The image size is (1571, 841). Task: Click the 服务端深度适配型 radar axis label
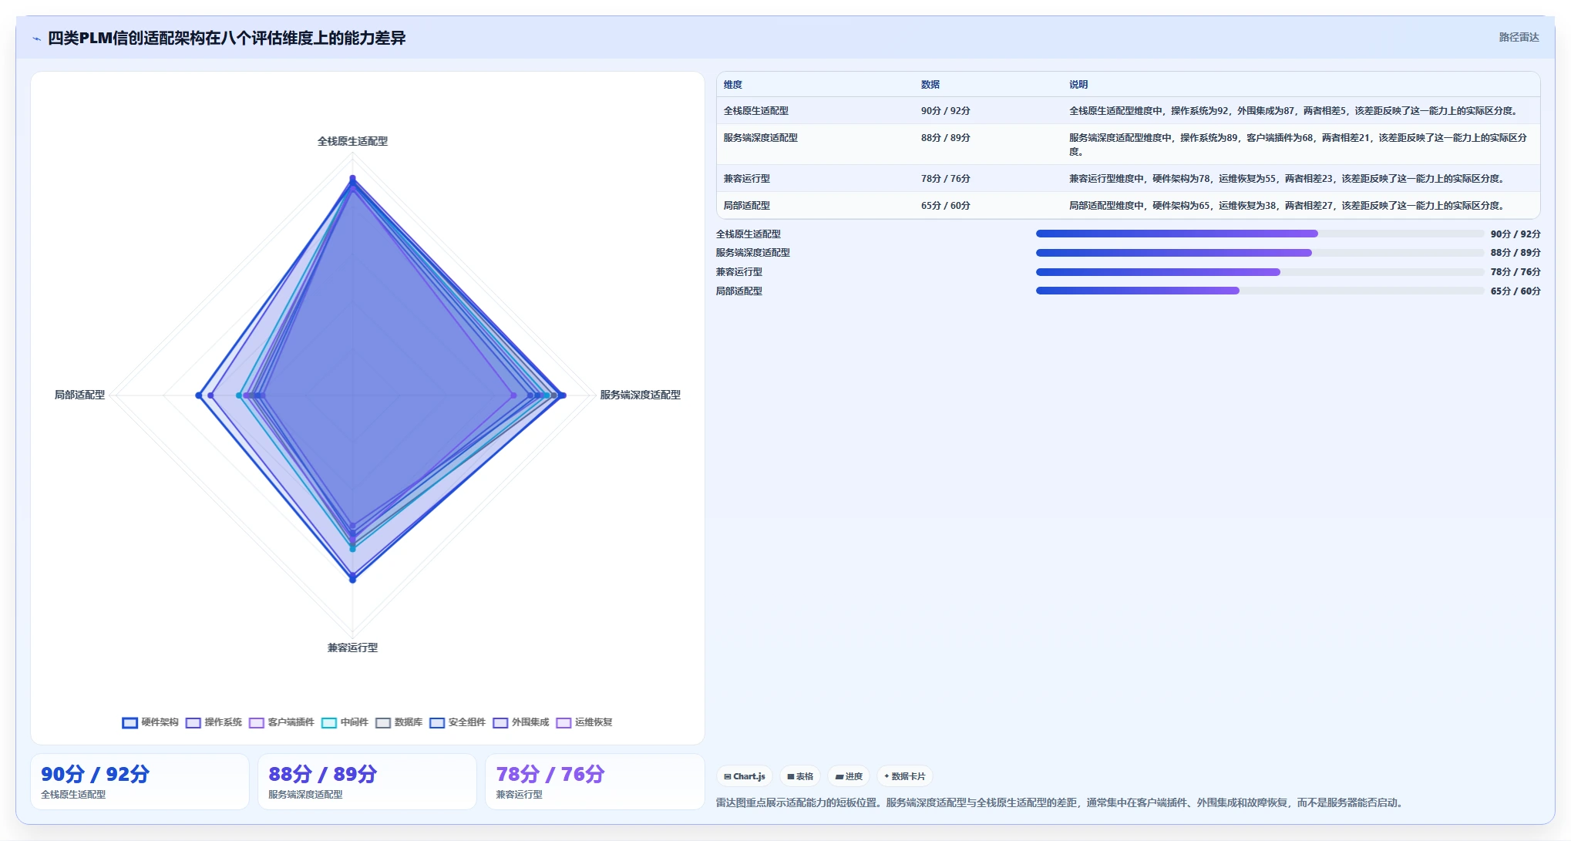point(640,395)
